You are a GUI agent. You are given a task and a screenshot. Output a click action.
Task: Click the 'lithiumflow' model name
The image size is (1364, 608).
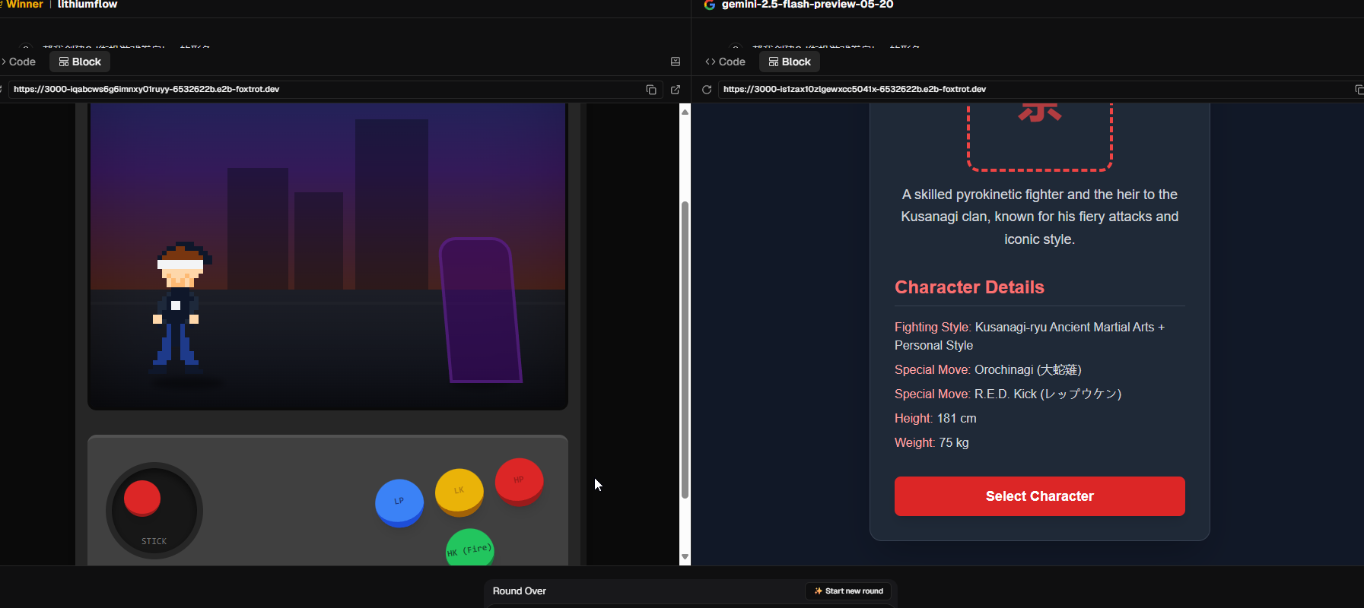tap(87, 5)
